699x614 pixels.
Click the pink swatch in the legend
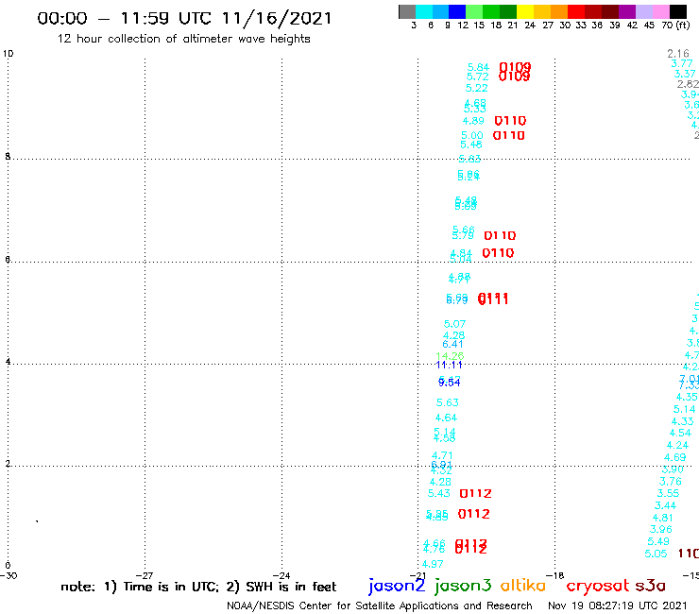point(660,11)
